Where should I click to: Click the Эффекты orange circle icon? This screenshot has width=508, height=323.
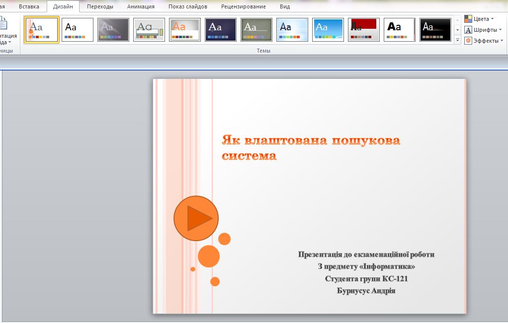pyautogui.click(x=468, y=41)
